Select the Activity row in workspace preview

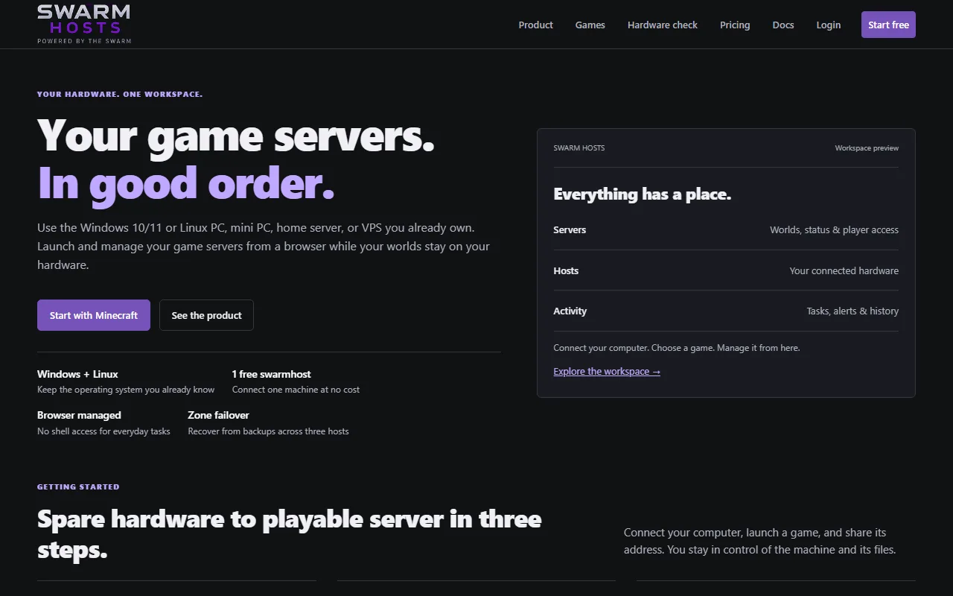726,311
